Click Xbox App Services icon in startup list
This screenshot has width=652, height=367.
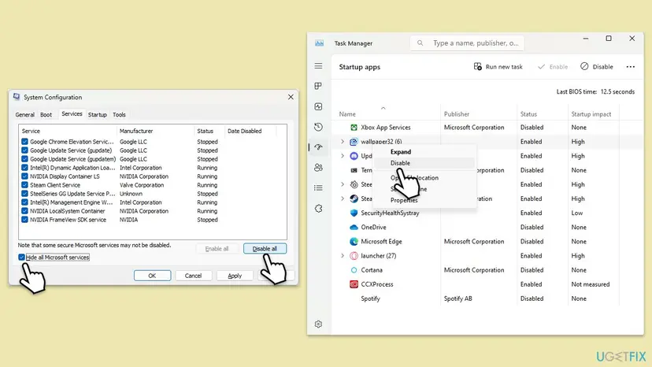(354, 128)
